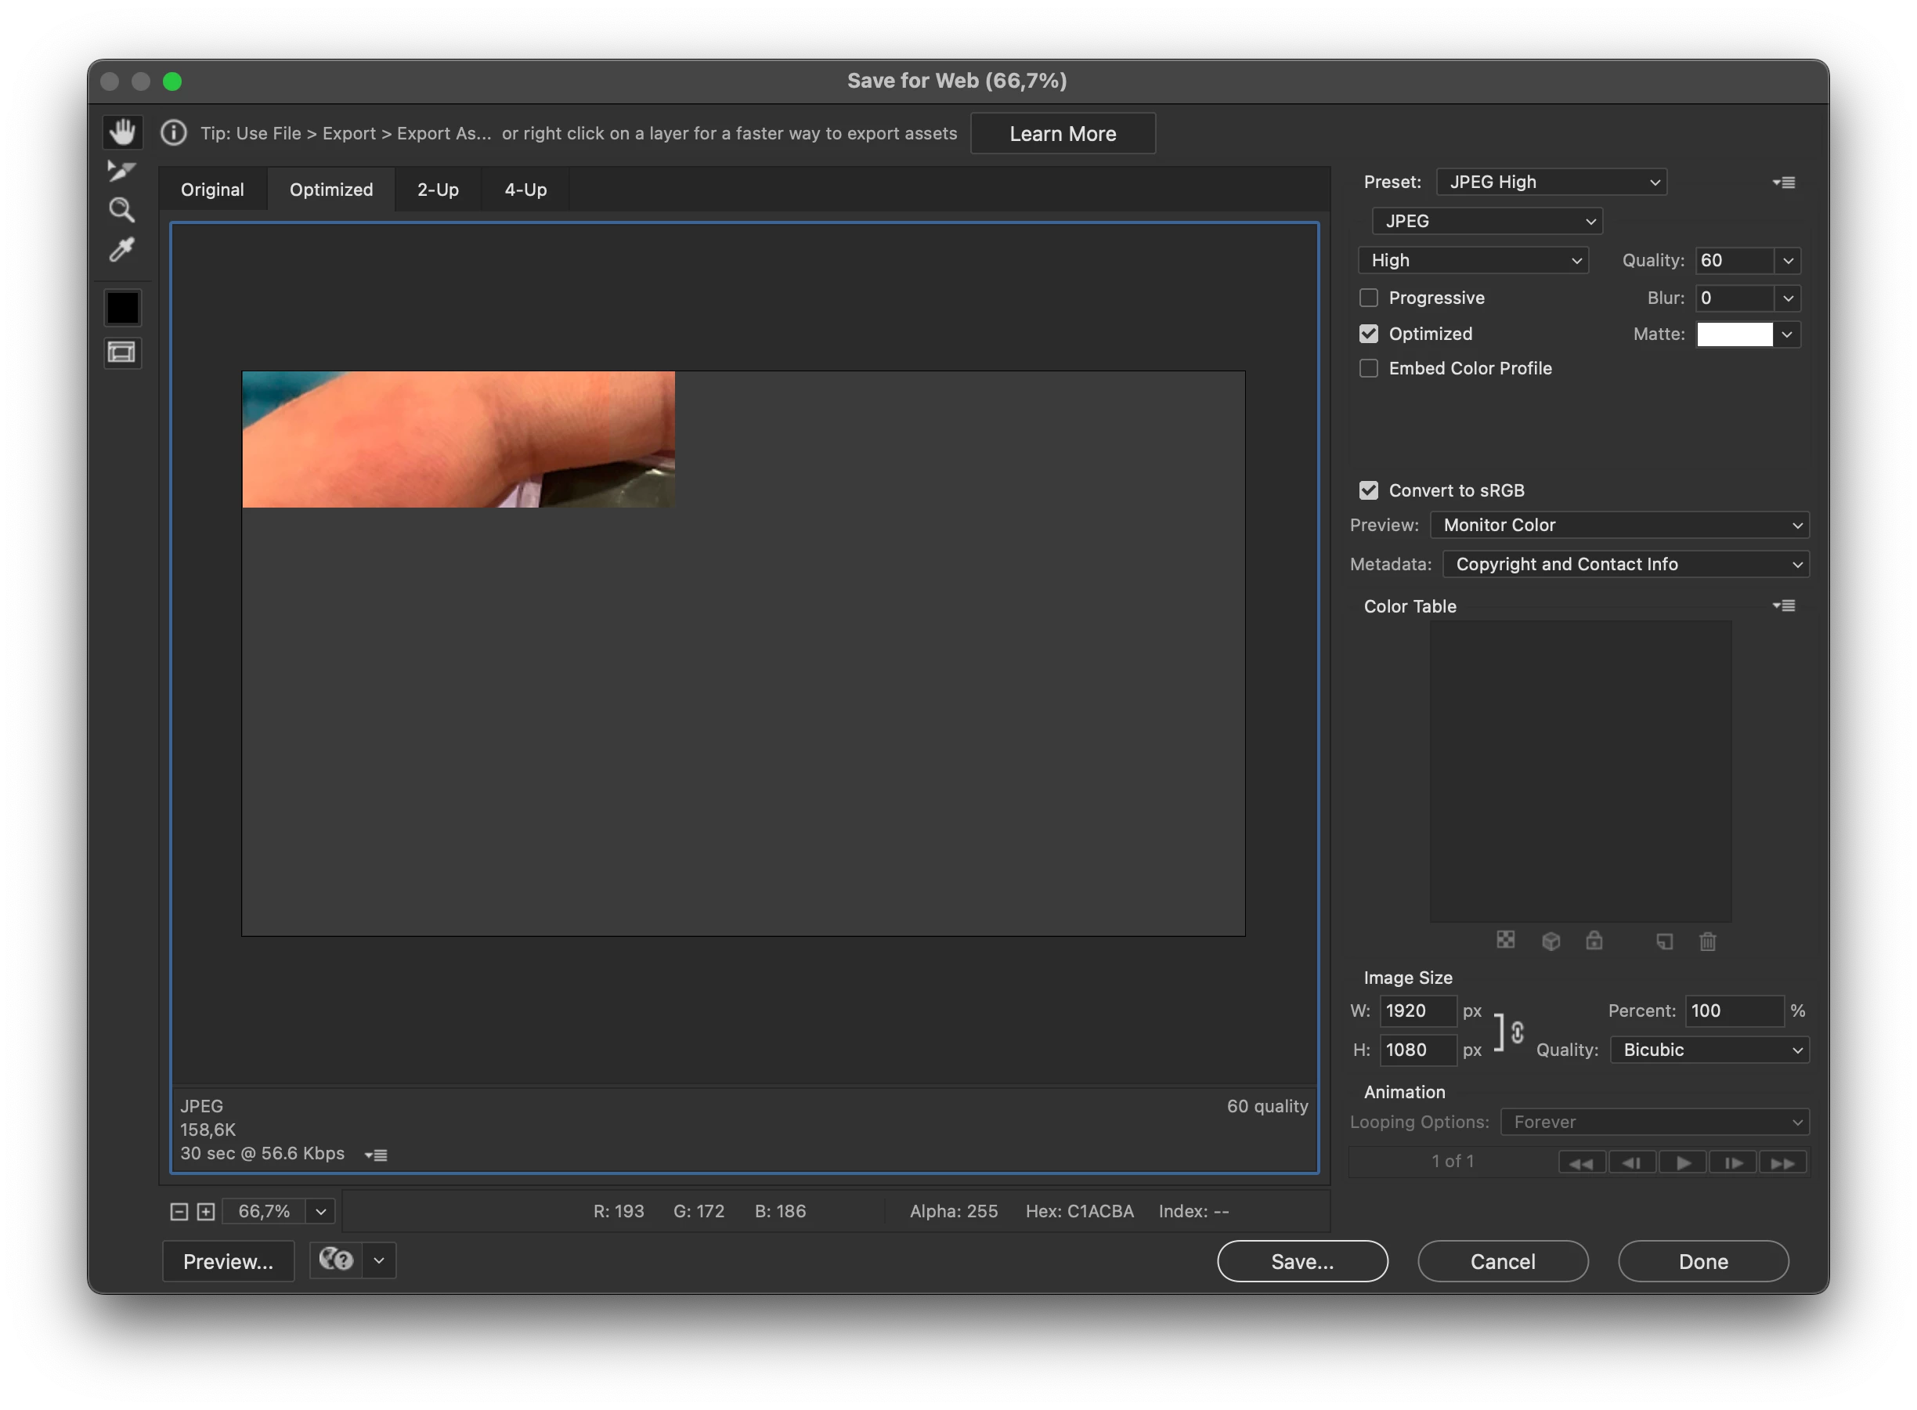Select the Zoom tool
Viewport: 1917px width, 1410px height.
(x=122, y=210)
